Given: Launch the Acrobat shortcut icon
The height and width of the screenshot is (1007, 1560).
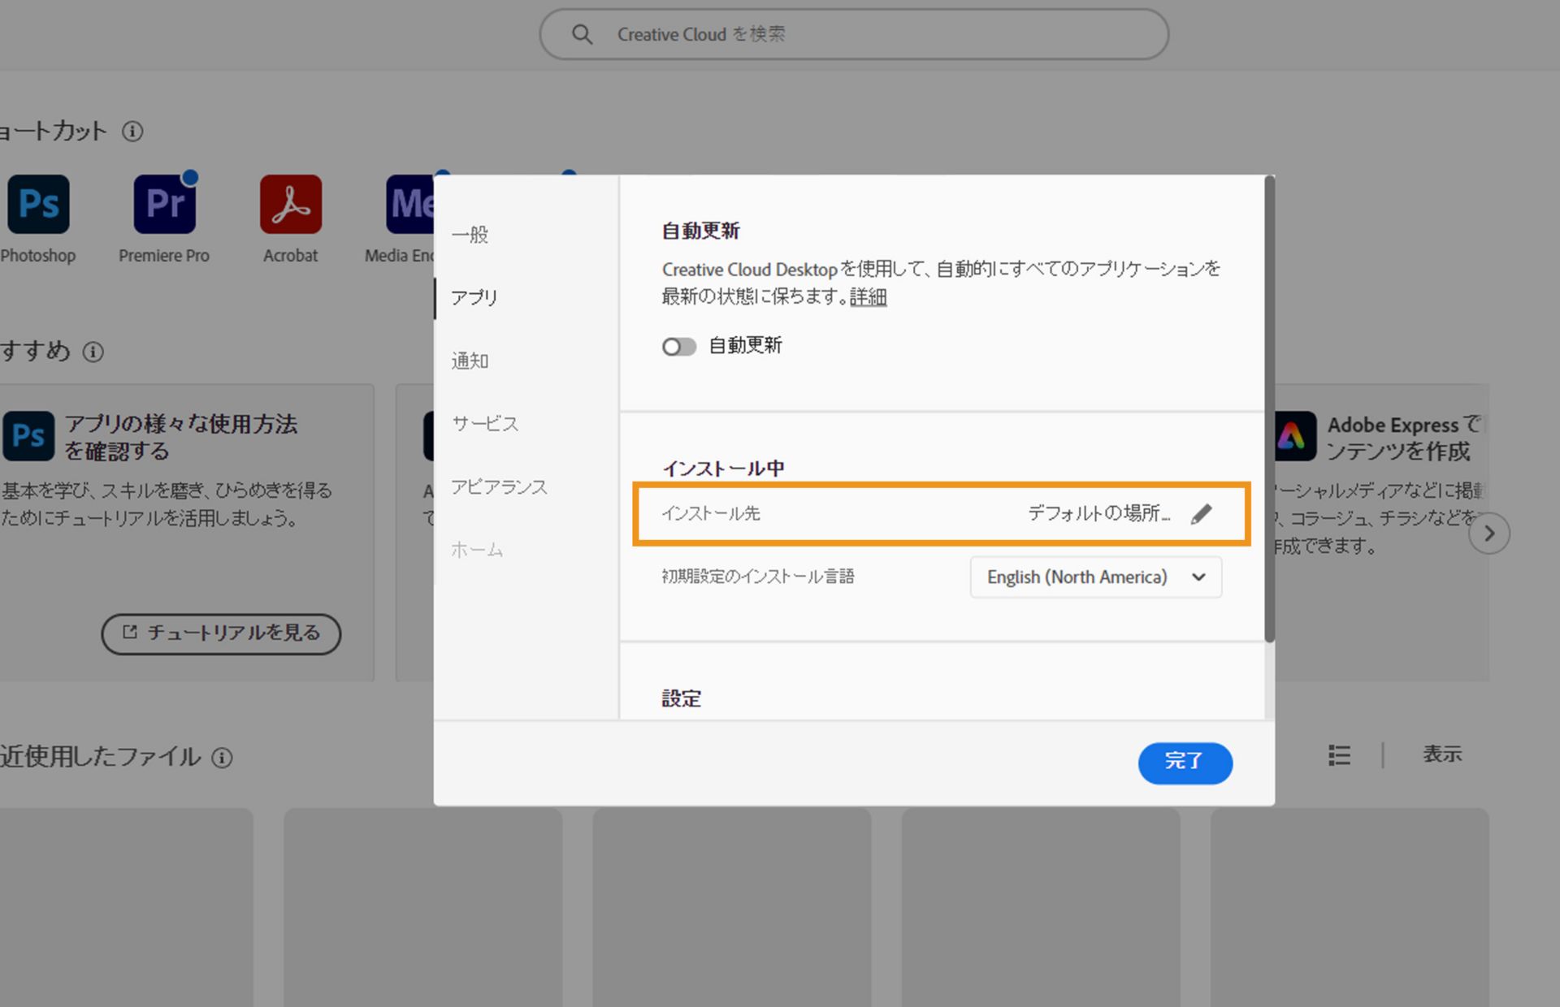Looking at the screenshot, I should pos(291,204).
